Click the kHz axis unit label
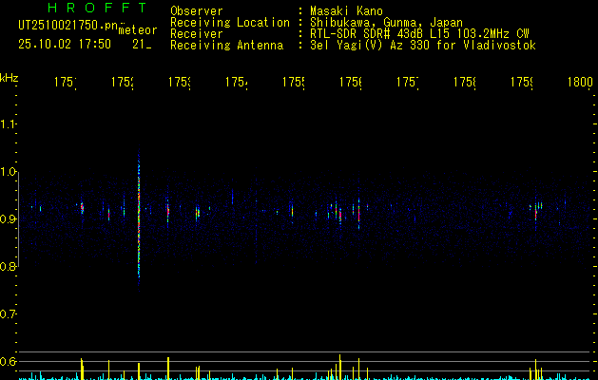 [x=9, y=78]
